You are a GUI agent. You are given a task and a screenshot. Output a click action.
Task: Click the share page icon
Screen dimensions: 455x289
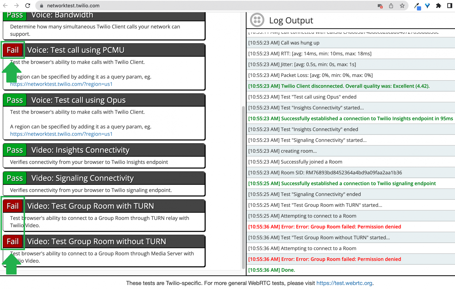391,5
